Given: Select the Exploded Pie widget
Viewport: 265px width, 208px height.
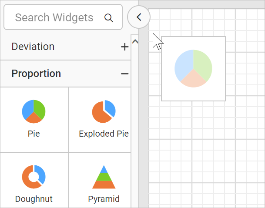Looking at the screenshot, I should point(100,120).
